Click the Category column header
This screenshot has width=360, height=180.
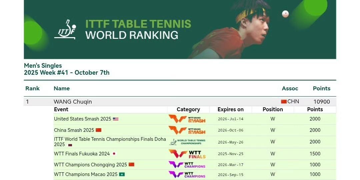tap(188, 110)
